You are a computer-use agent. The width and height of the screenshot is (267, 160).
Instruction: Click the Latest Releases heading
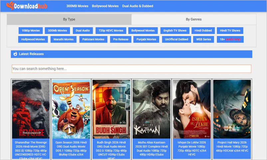31,54
